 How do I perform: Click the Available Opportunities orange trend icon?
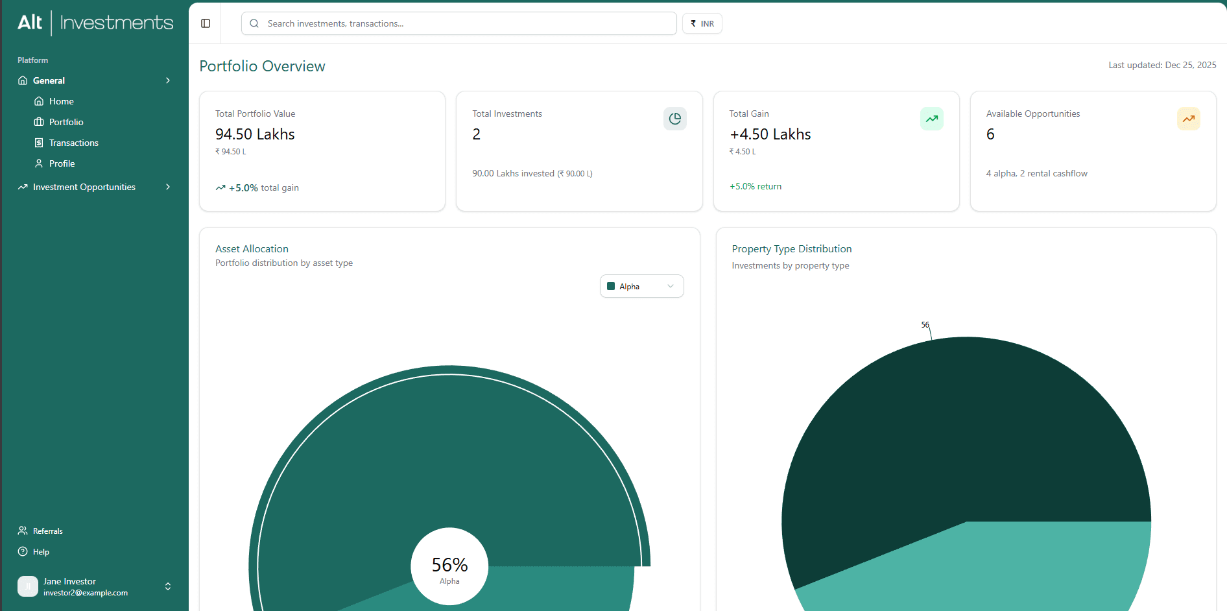point(1188,119)
